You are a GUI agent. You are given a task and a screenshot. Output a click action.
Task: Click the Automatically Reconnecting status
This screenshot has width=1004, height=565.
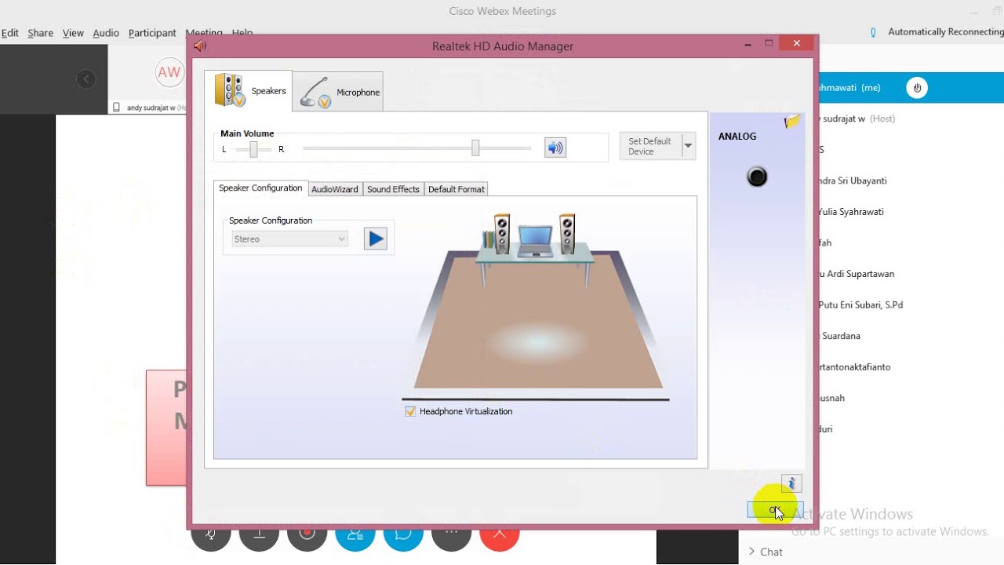click(x=945, y=32)
